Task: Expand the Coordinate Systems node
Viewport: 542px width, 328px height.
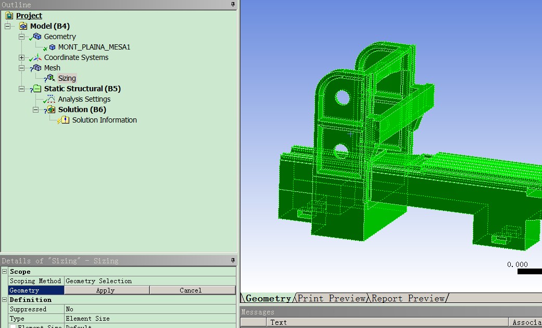Action: tap(21, 57)
